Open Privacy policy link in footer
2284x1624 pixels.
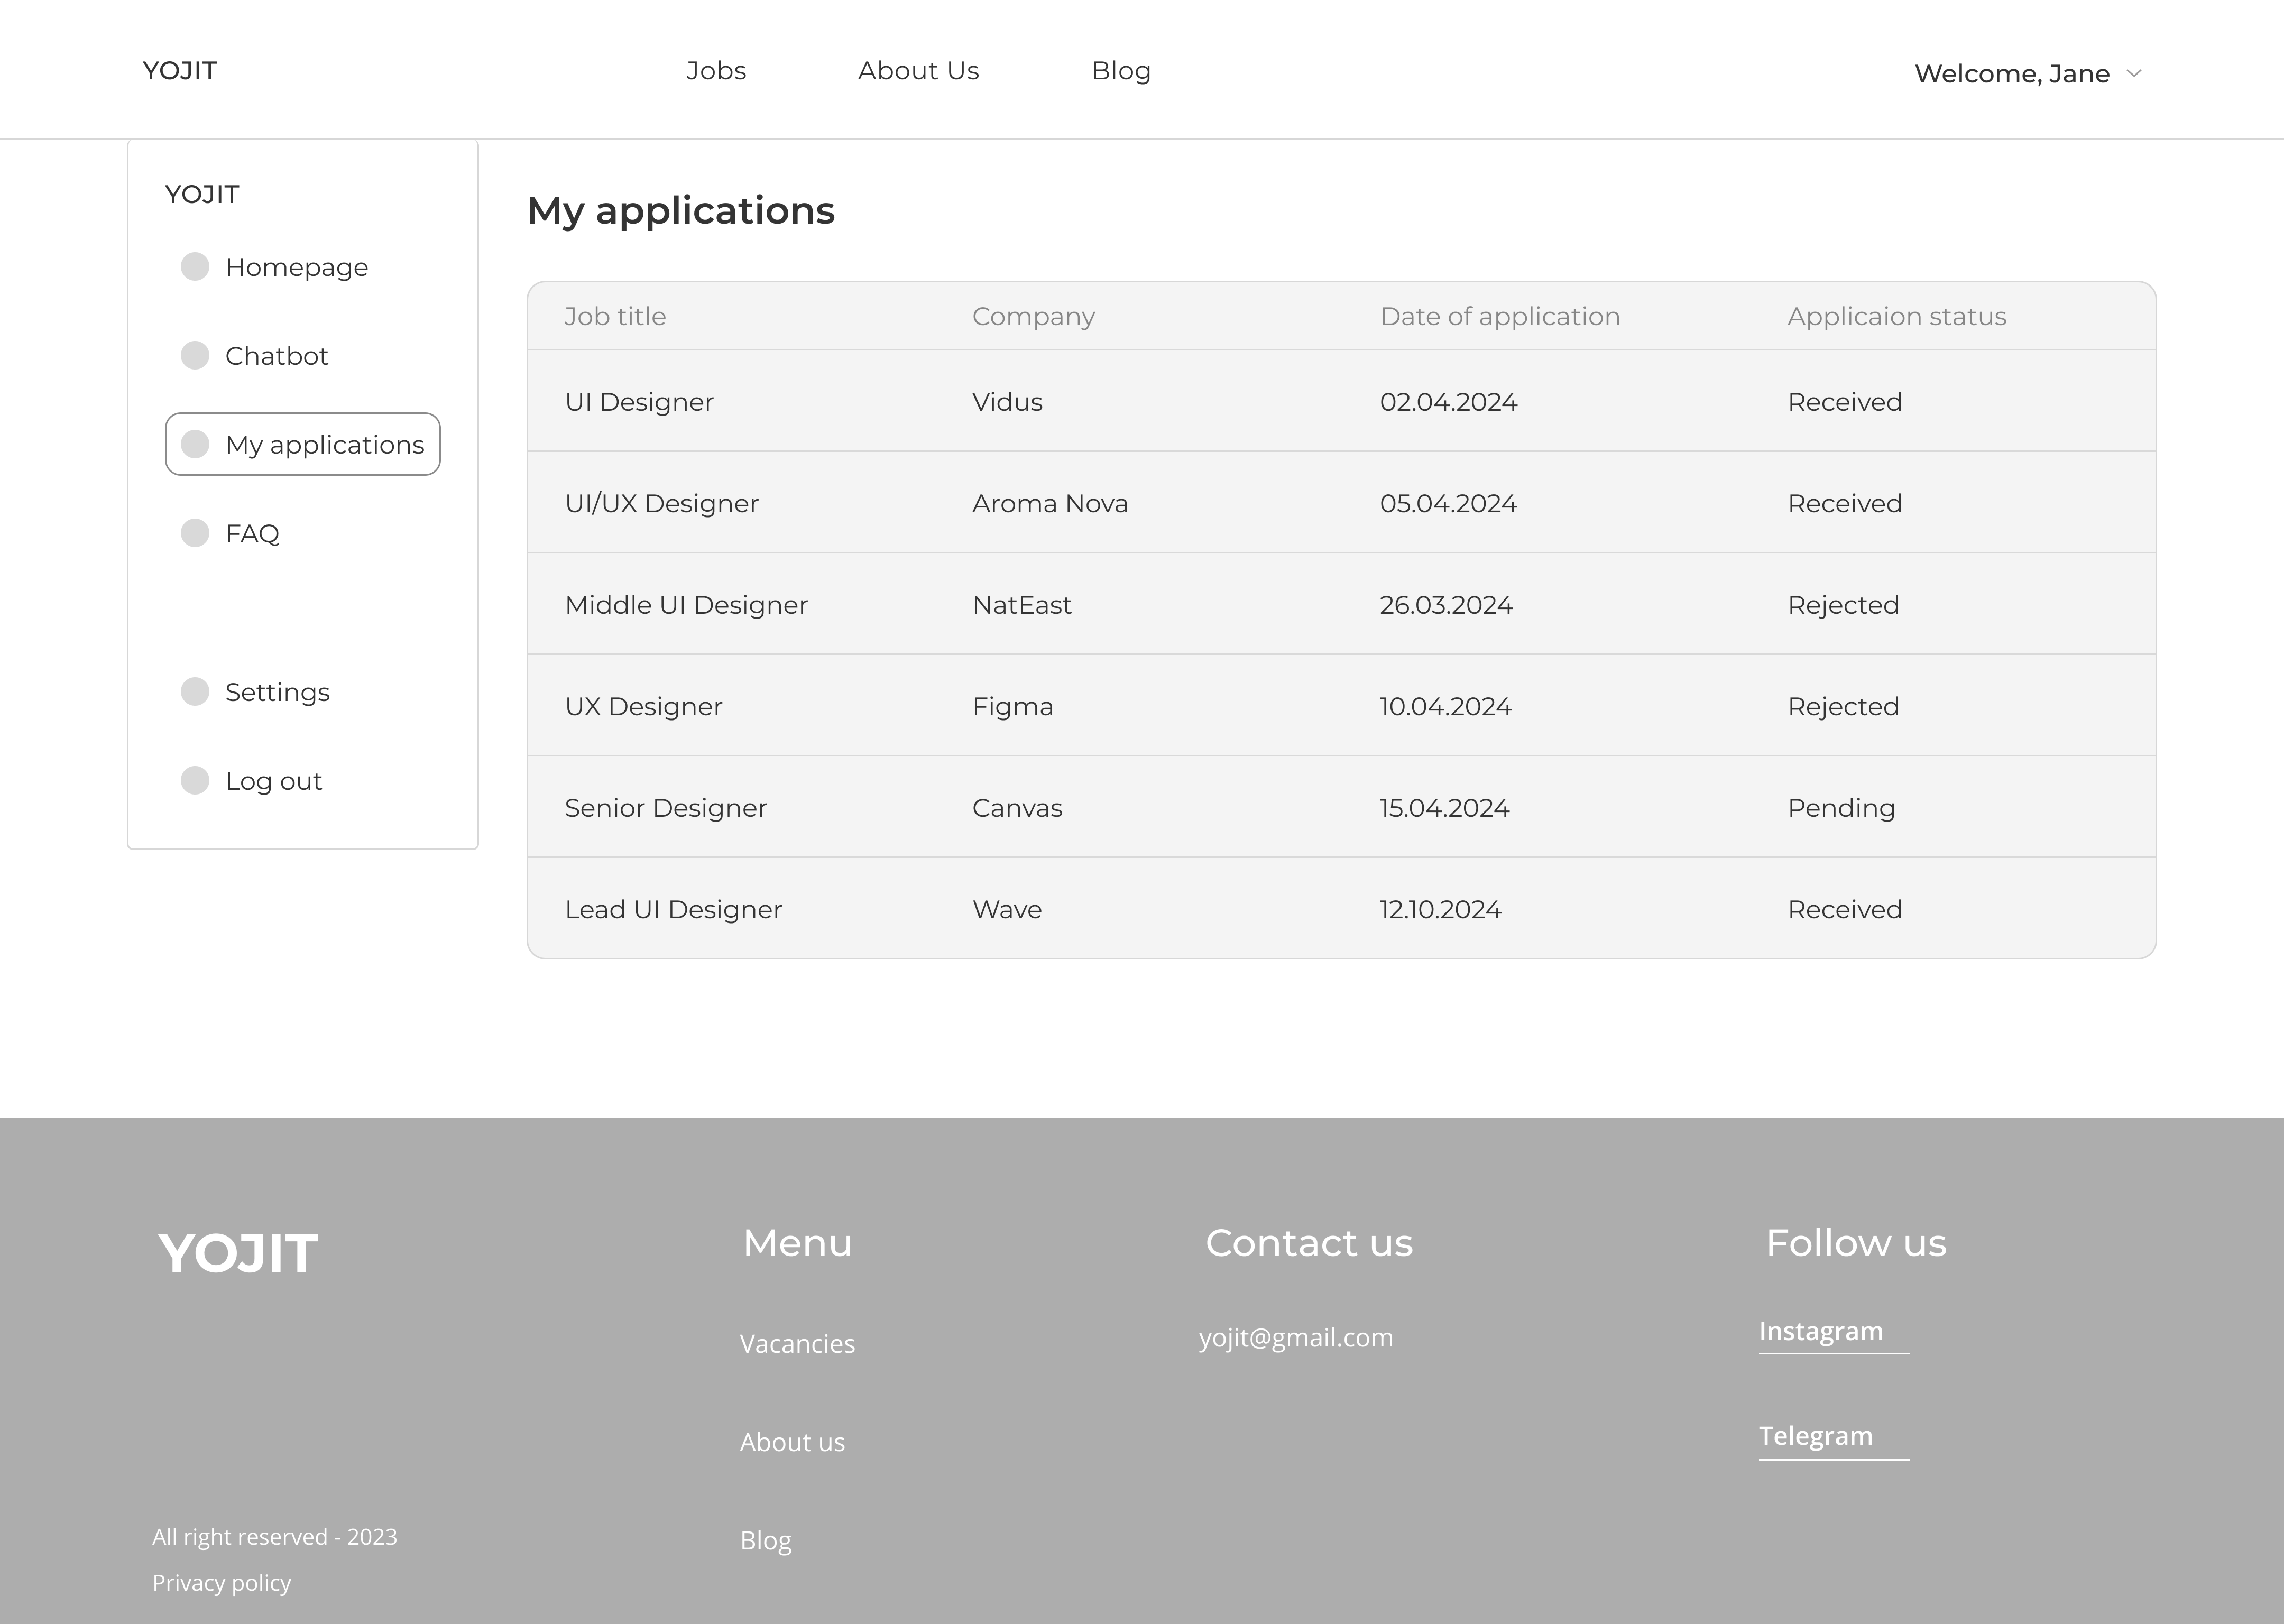(221, 1583)
